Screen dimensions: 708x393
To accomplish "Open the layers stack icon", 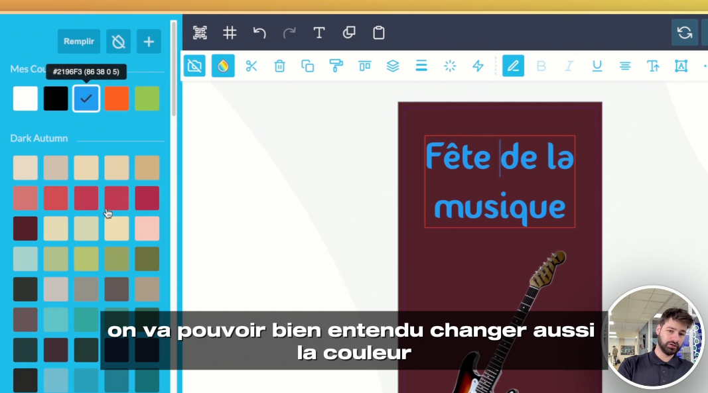I will pos(393,66).
